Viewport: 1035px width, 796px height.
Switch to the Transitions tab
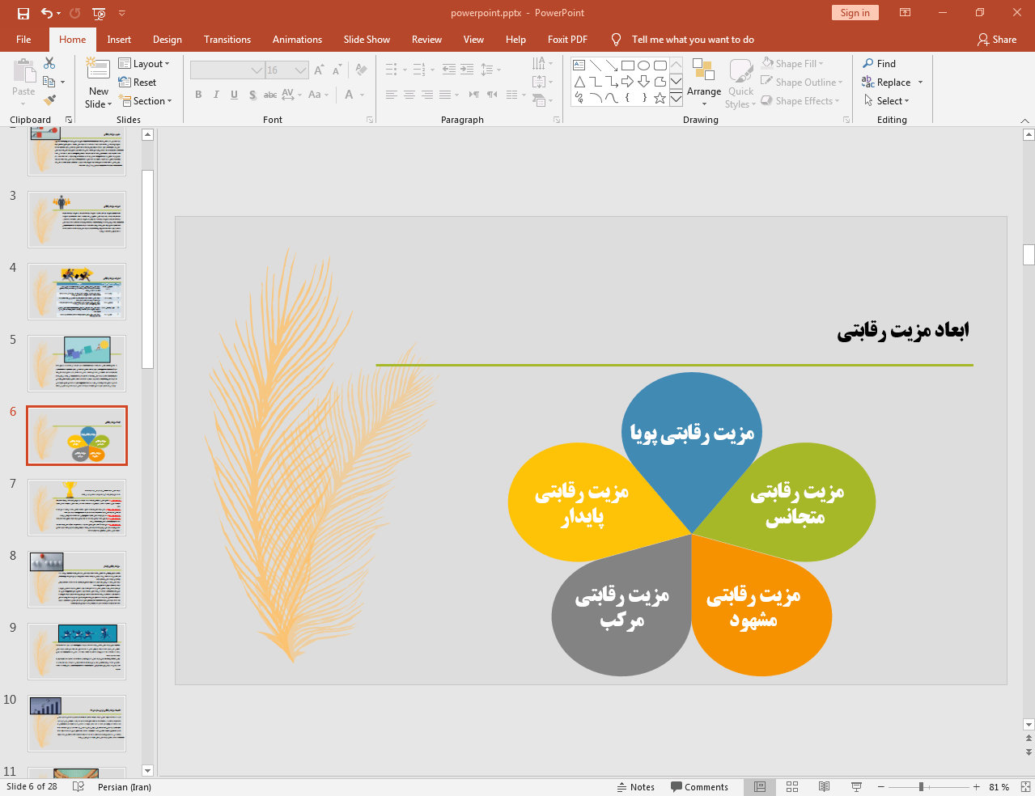coord(227,40)
